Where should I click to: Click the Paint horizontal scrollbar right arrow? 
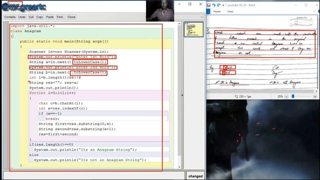pyautogui.click(x=316, y=91)
